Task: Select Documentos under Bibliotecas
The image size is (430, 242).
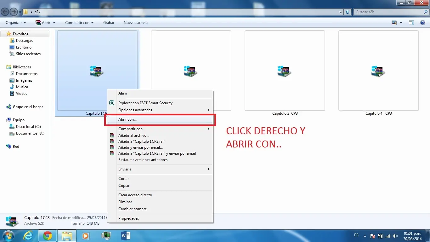Action: click(x=27, y=74)
